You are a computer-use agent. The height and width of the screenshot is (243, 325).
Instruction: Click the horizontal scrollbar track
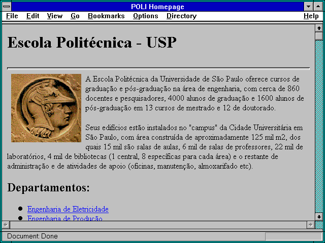click(x=158, y=225)
